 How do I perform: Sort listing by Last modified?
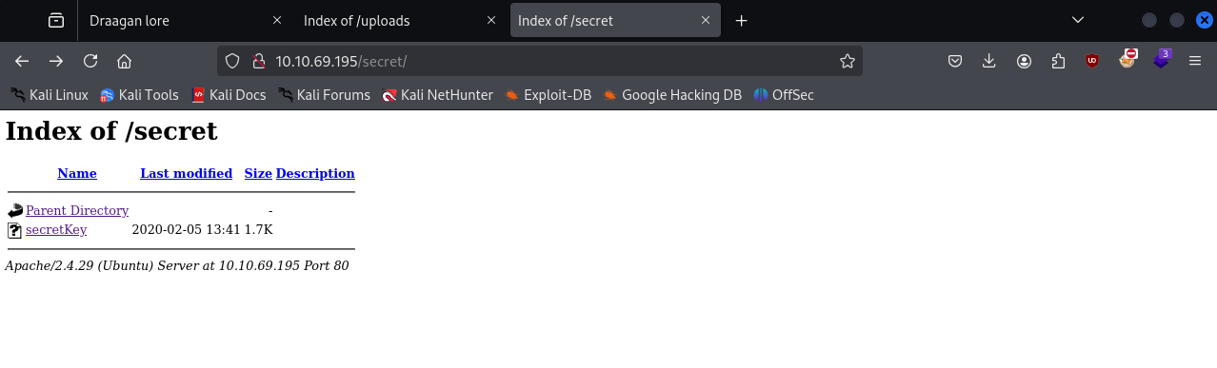click(x=186, y=173)
